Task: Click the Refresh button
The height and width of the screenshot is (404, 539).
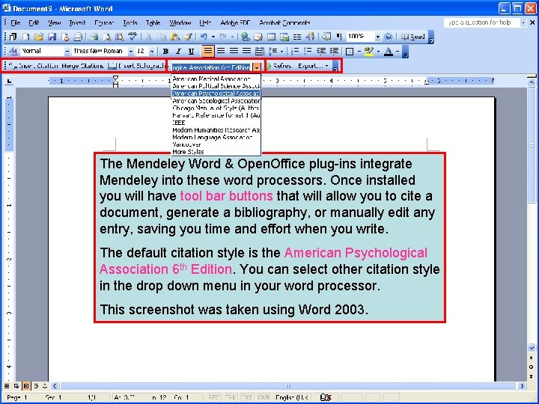Action: point(278,66)
